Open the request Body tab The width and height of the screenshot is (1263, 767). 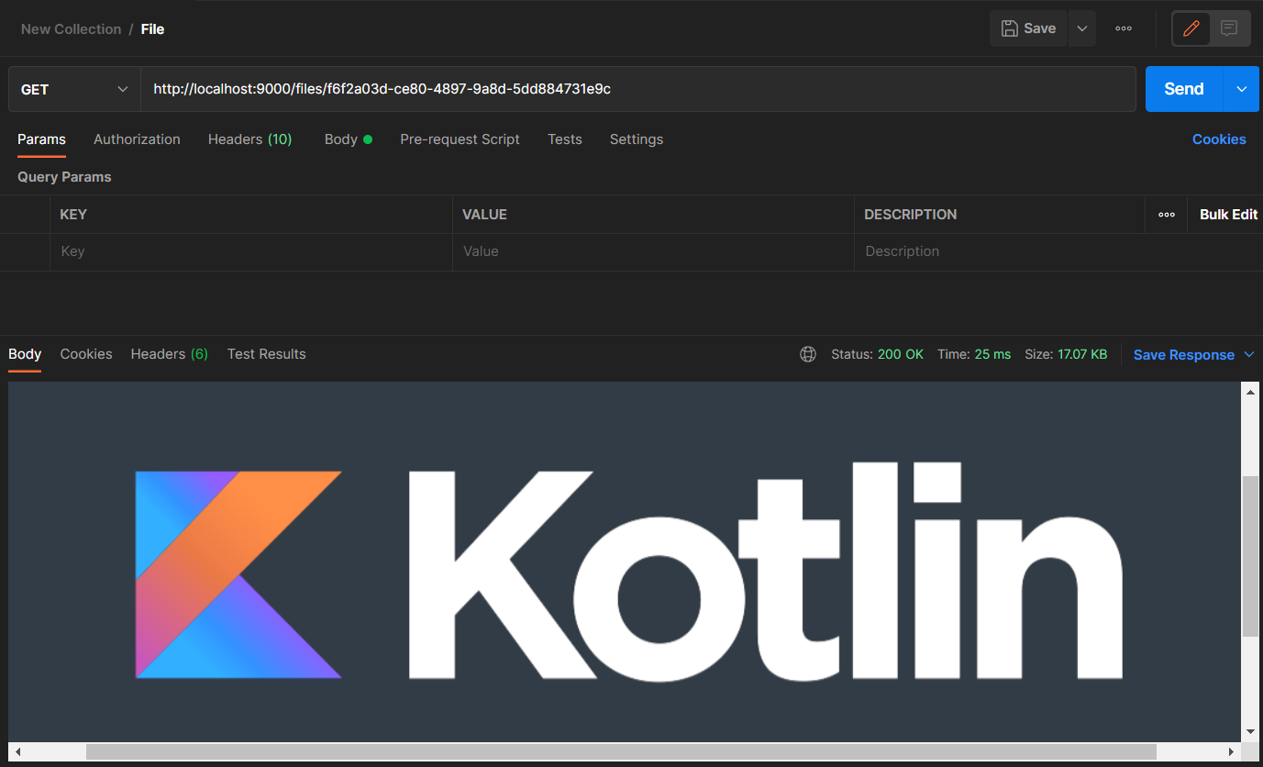(348, 139)
